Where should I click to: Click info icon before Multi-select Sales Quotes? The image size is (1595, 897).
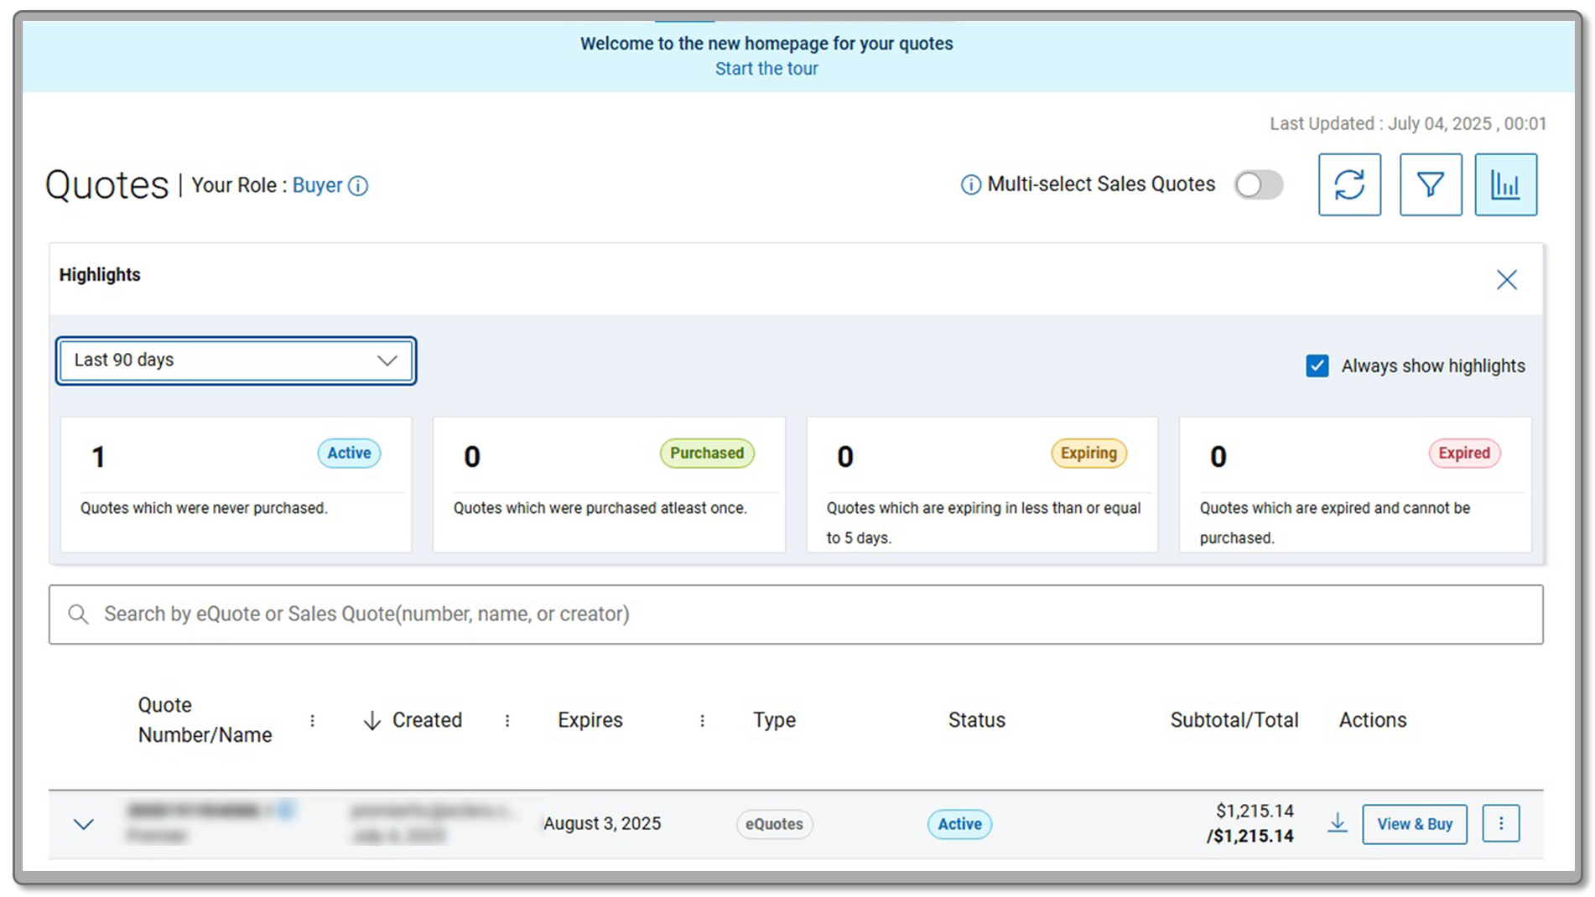[970, 185]
